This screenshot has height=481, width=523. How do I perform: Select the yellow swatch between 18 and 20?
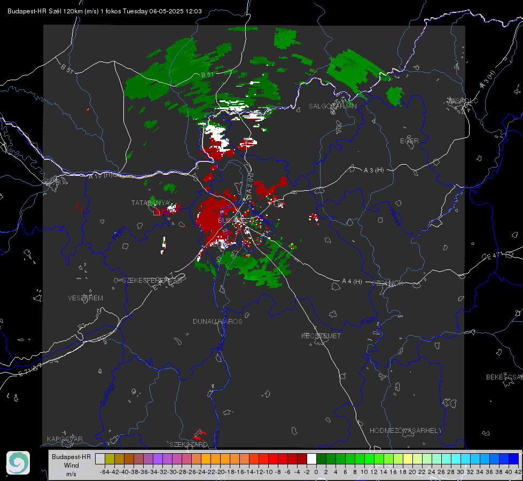[x=408, y=459]
